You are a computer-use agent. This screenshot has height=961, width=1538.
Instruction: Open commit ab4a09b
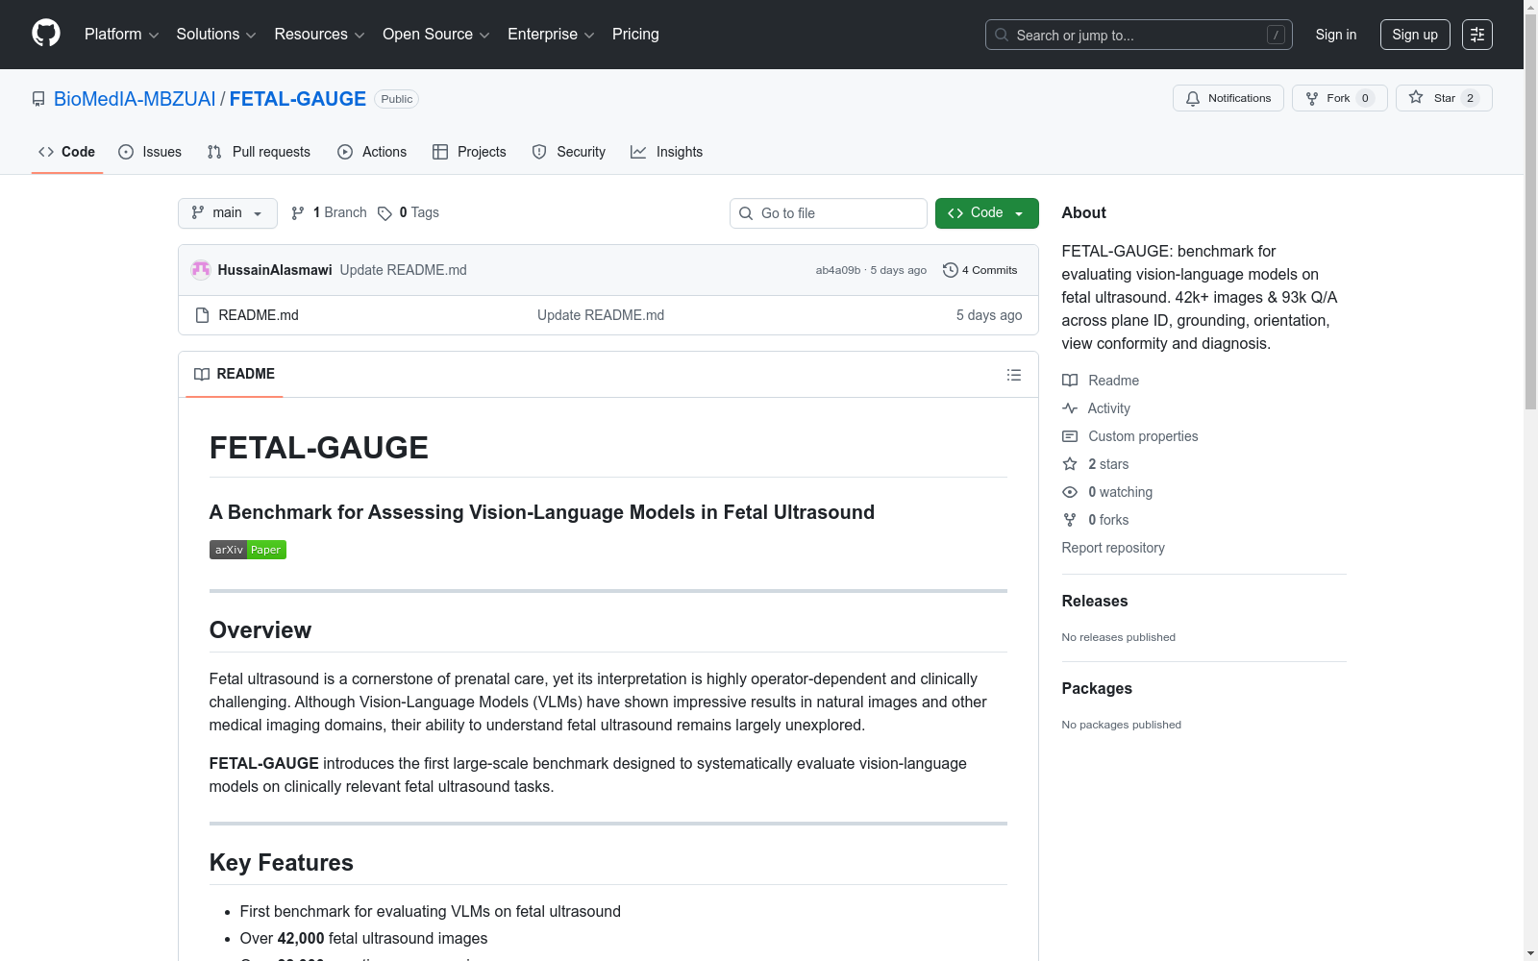click(838, 270)
